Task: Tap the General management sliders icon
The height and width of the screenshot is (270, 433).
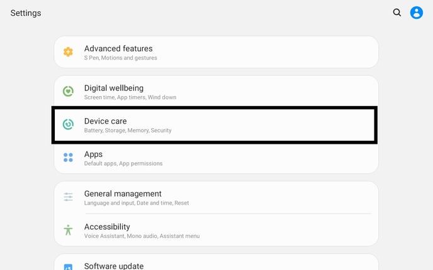Action: coord(68,197)
